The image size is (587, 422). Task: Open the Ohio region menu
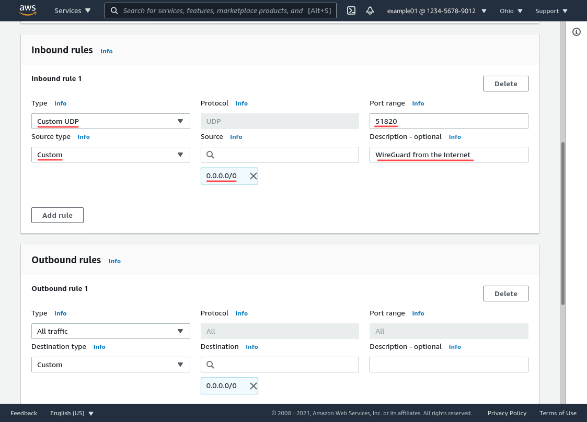511,11
